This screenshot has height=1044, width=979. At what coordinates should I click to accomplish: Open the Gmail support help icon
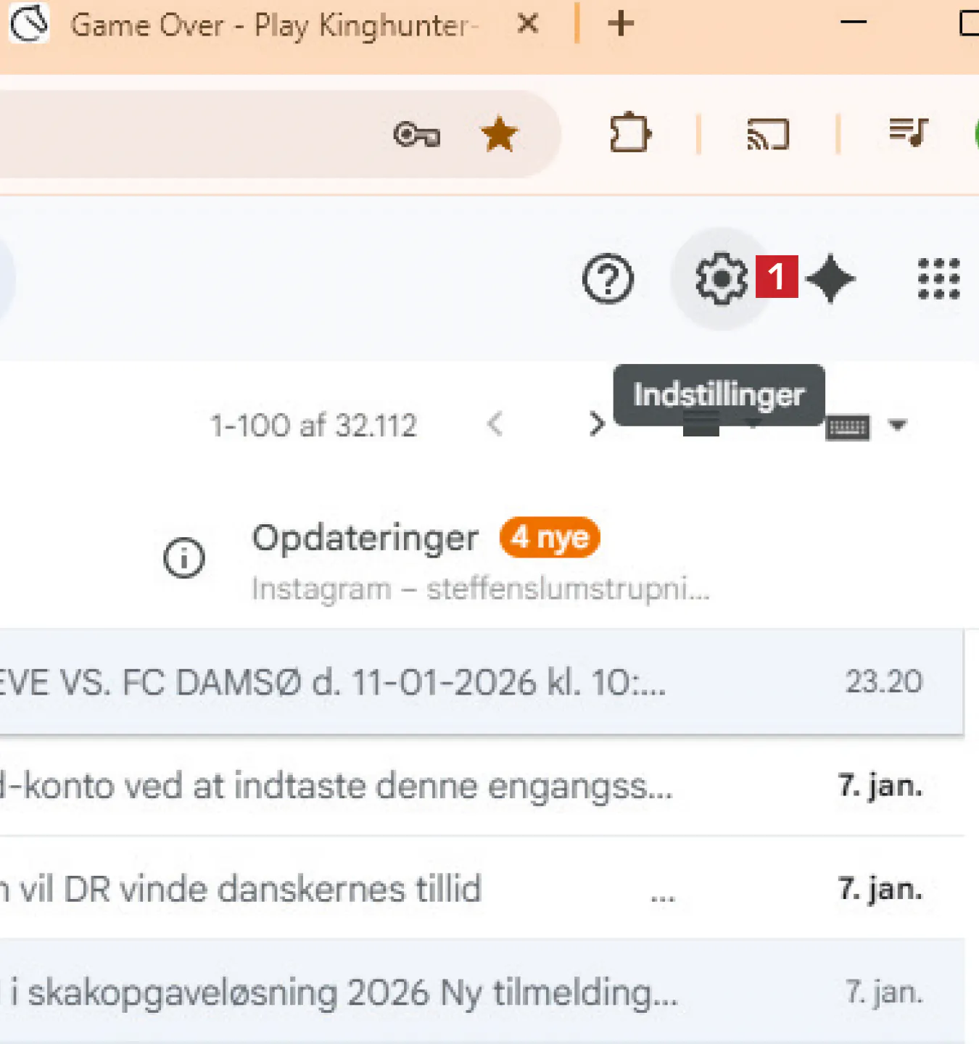tap(608, 278)
